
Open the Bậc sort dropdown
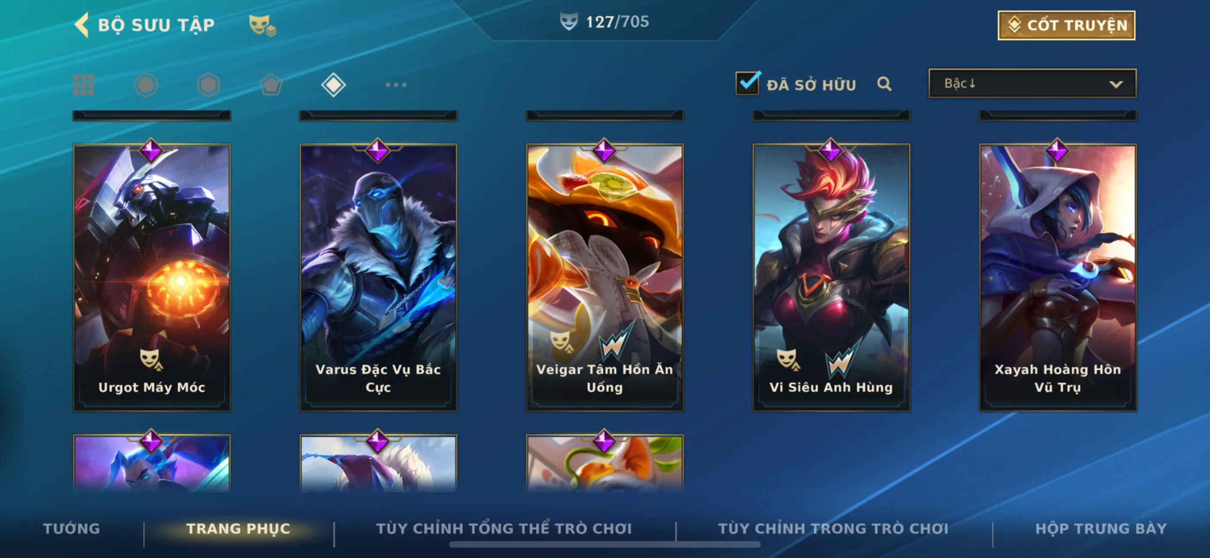tap(1033, 83)
